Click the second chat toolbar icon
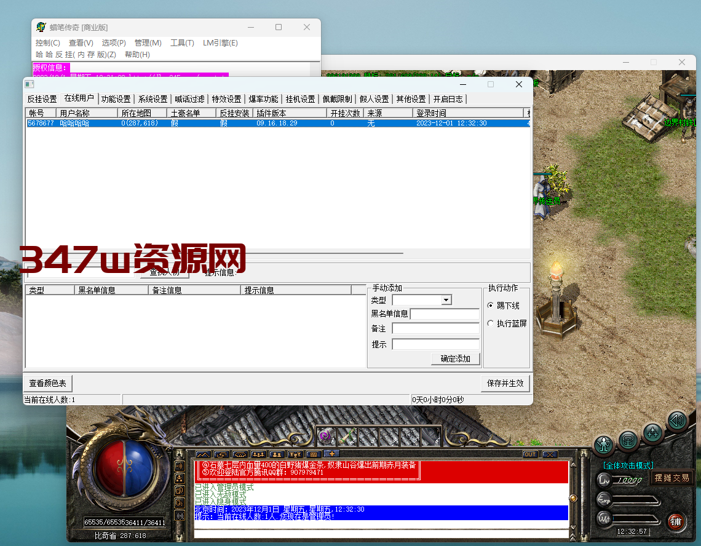The image size is (701, 546). tap(221, 454)
